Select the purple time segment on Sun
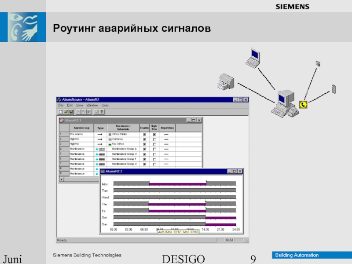352x264 pixels. click(221, 224)
